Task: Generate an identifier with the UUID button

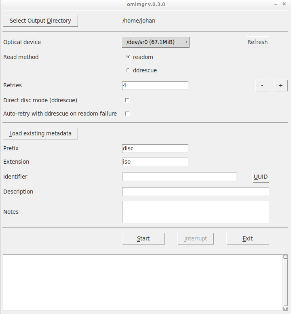Action: (x=261, y=177)
